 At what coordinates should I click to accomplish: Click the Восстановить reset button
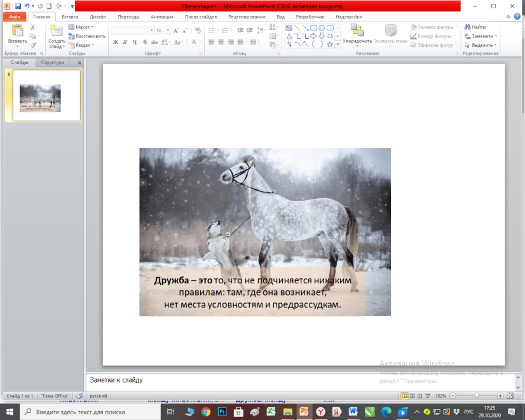[x=87, y=36]
